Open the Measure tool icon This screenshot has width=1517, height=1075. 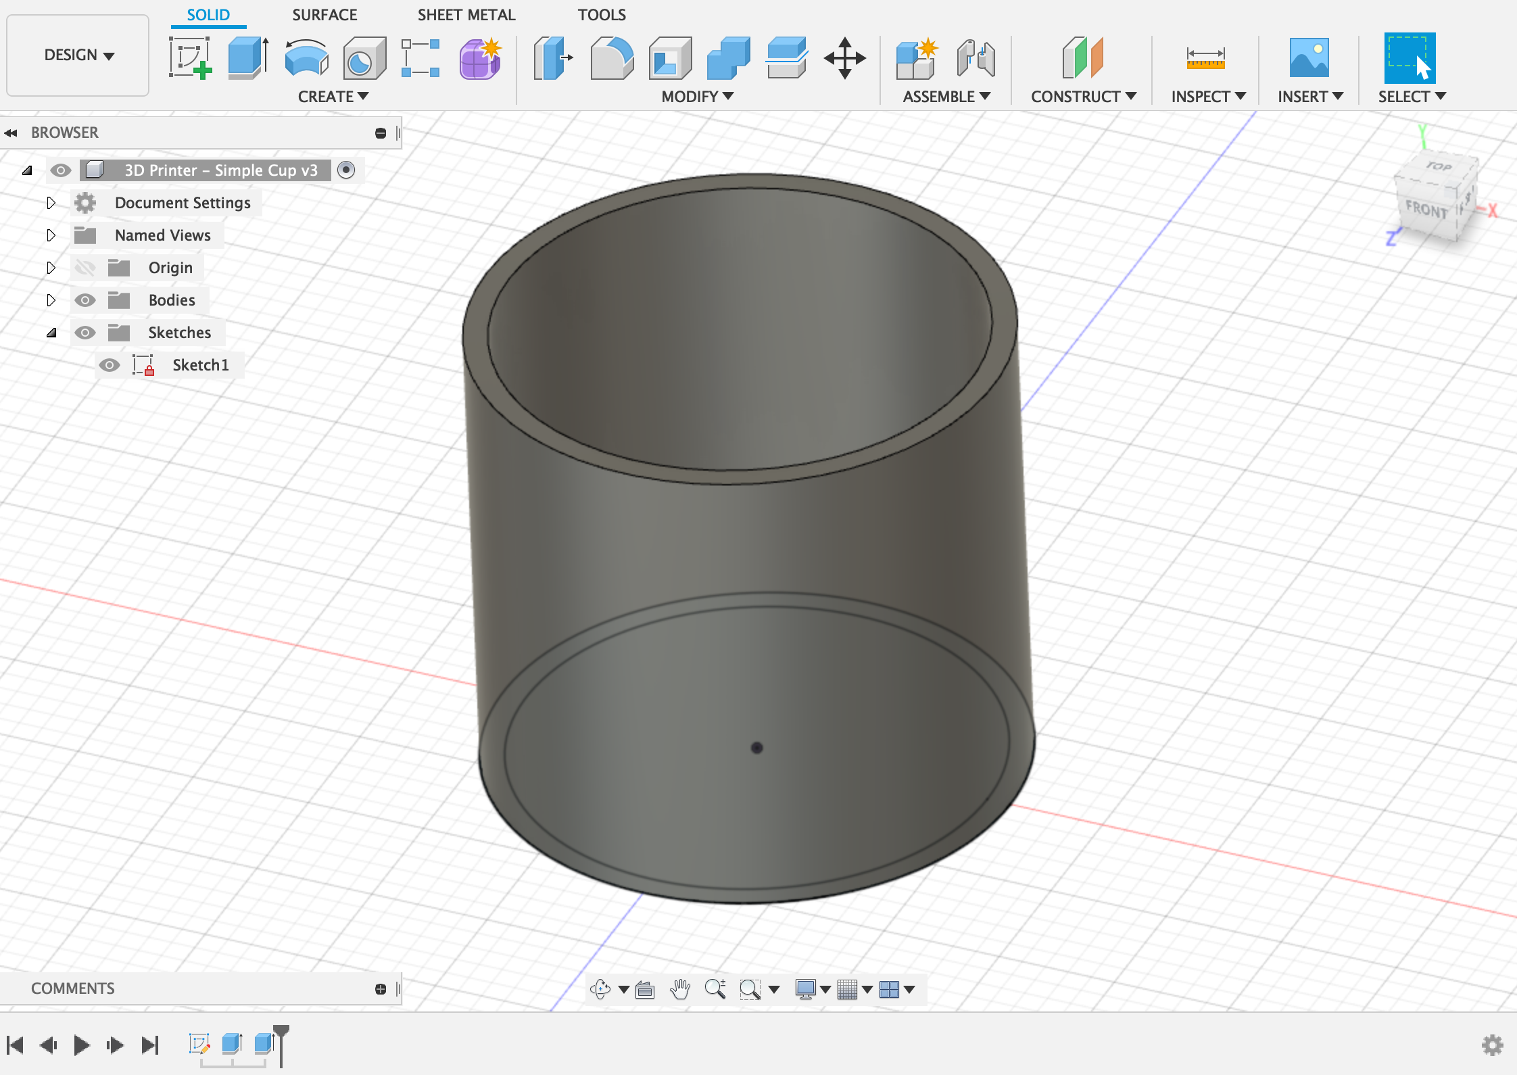click(1206, 58)
